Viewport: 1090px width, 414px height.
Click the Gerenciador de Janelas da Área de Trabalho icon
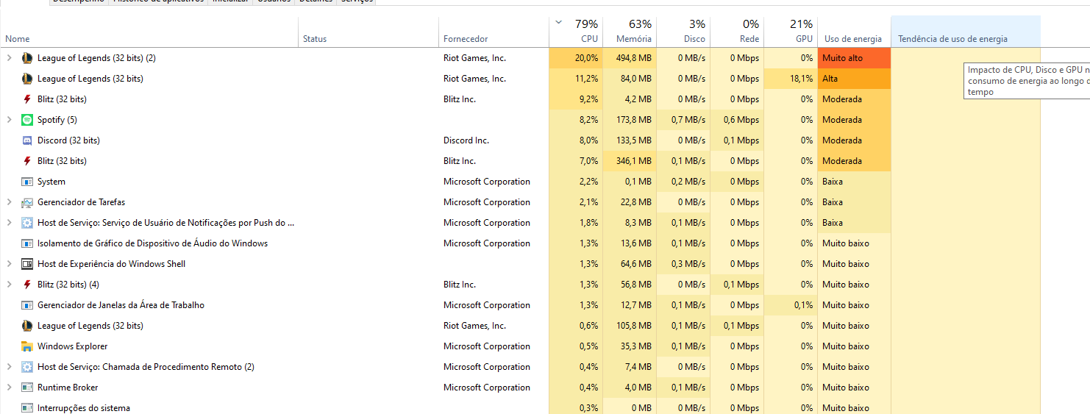point(27,305)
